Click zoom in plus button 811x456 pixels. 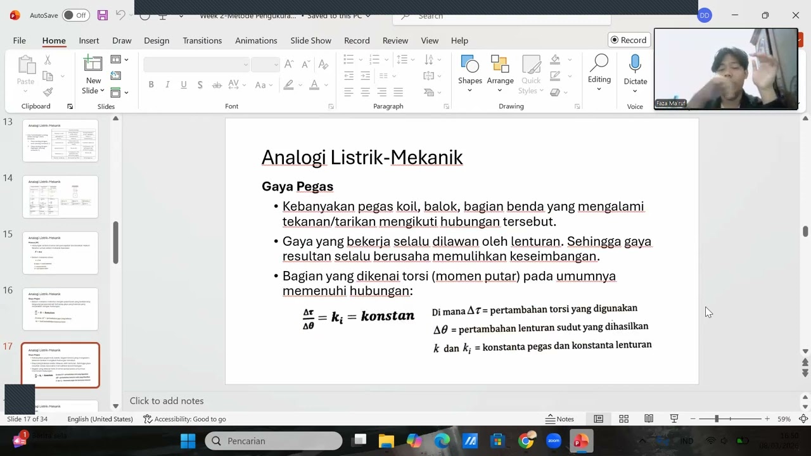click(767, 419)
